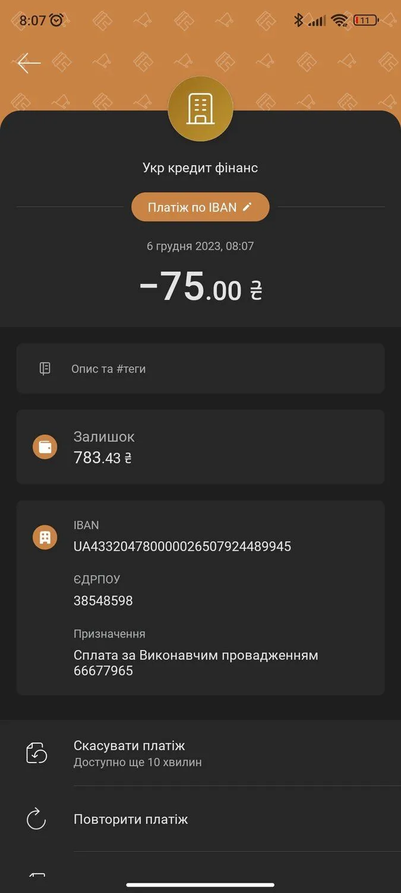Viewport: 401px width, 893px height.
Task: Tap Повторити платіж to repeat payment
Action: (132, 819)
